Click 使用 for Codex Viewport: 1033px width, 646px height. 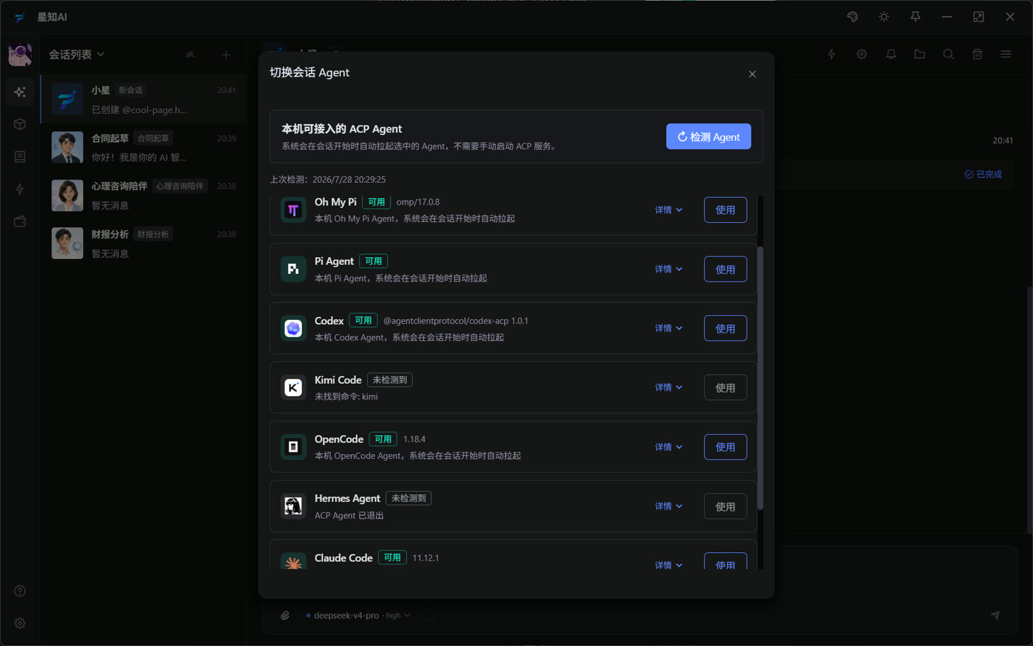pyautogui.click(x=725, y=328)
